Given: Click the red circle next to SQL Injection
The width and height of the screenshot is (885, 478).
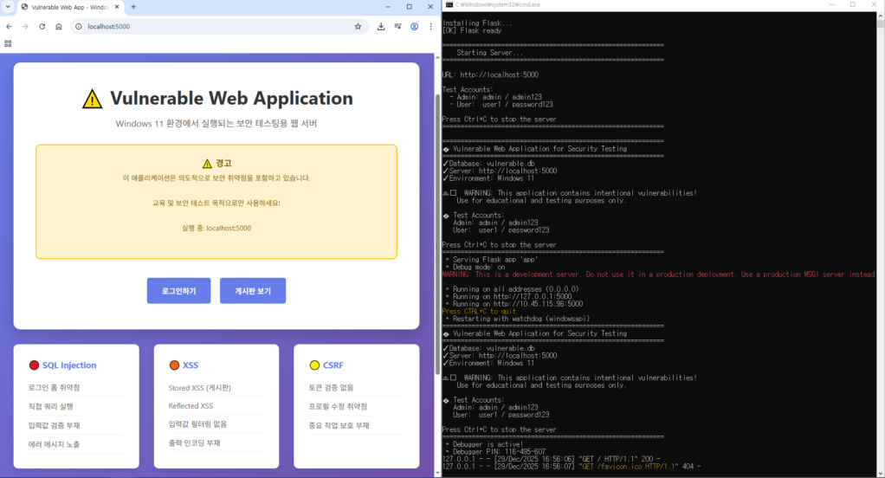Looking at the screenshot, I should [x=34, y=365].
